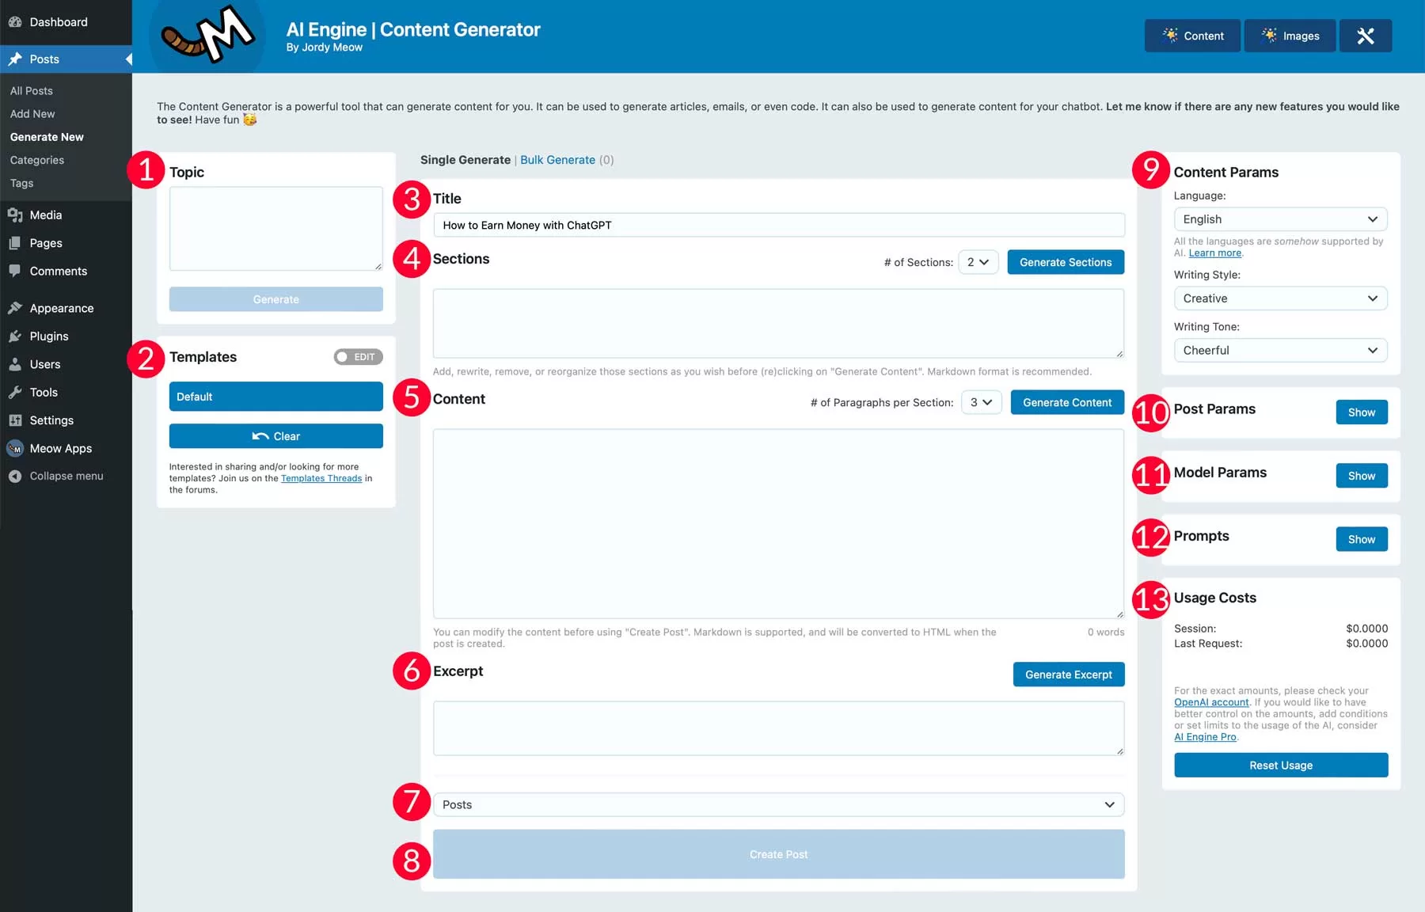Expand the Writing Style dropdown
This screenshot has height=912, width=1425.
tap(1279, 298)
